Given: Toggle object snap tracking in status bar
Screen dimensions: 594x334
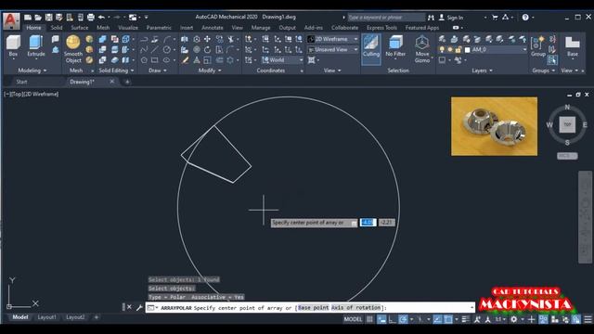Looking at the screenshot, I should pyautogui.click(x=437, y=319).
